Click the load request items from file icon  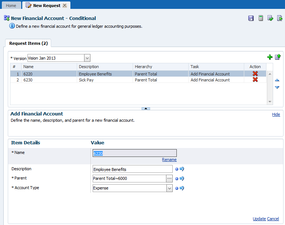tap(277, 57)
